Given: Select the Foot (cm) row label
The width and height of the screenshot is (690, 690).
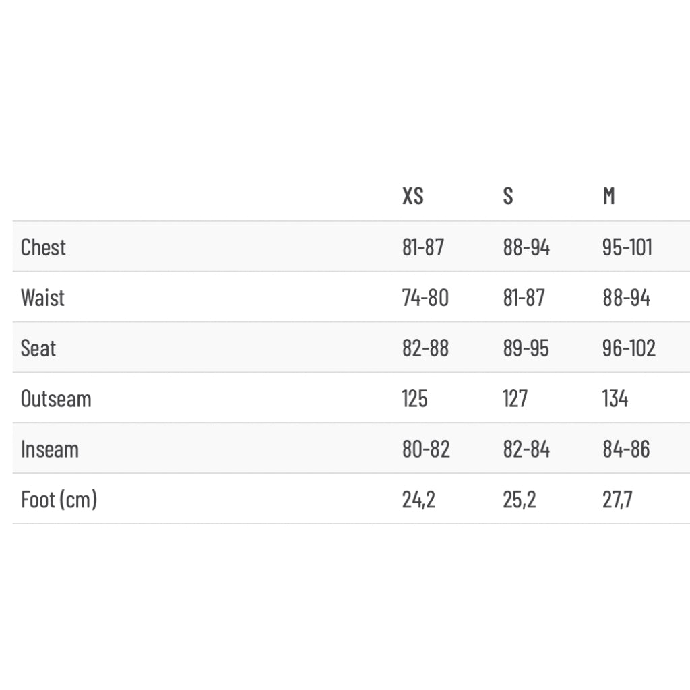Looking at the screenshot, I should 59,500.
